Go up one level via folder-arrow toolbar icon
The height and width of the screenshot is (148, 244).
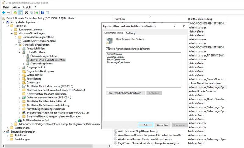pos(15,12)
